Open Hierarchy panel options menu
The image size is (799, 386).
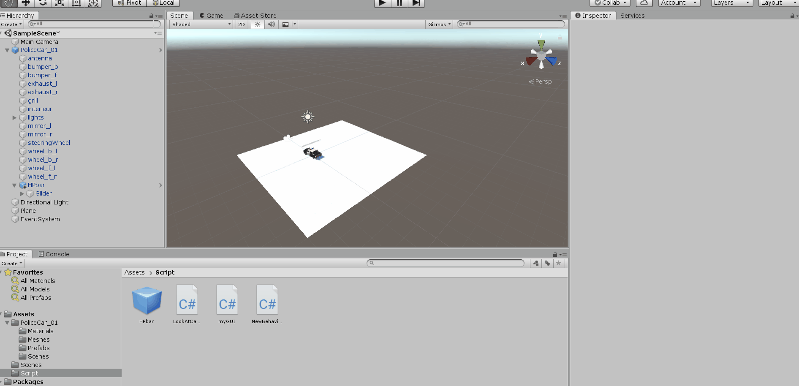(160, 16)
